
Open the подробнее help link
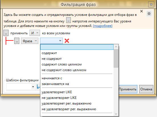point(102,26)
